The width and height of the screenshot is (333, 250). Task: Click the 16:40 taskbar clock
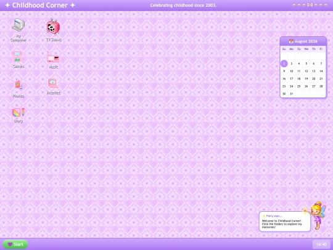(x=321, y=244)
